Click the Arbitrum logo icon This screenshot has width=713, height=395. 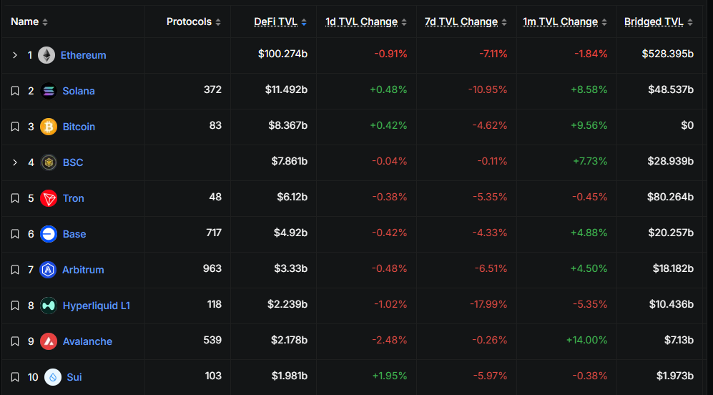(x=49, y=270)
